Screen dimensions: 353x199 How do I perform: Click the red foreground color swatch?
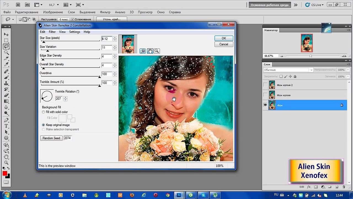(x=5, y=173)
